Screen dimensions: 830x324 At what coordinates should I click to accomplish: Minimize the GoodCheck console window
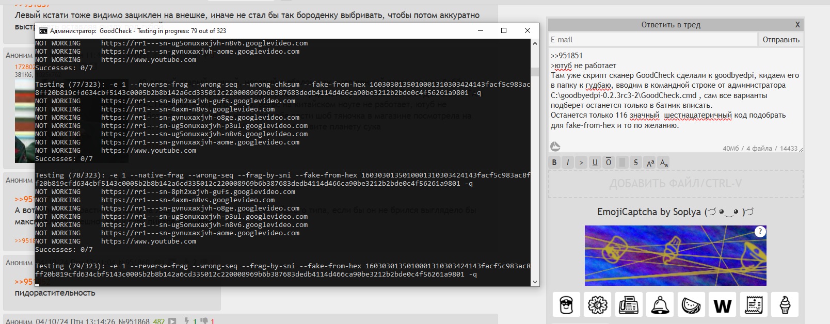(x=481, y=30)
